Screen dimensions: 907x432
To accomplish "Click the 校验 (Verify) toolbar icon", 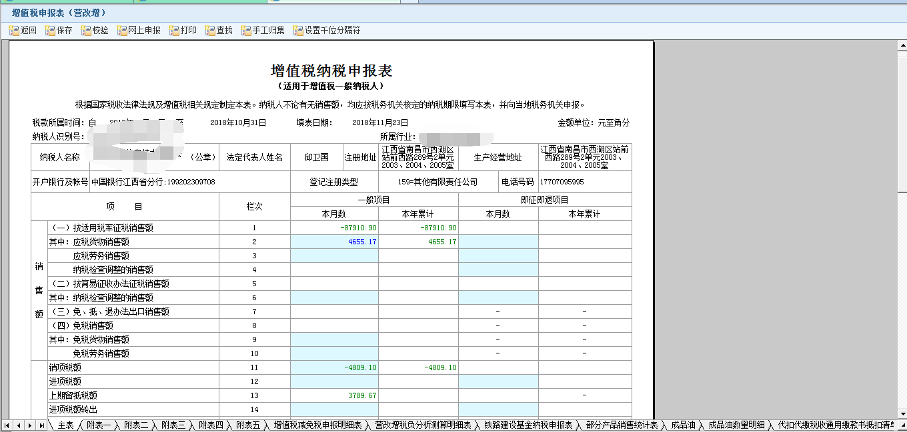I will pyautogui.click(x=93, y=29).
